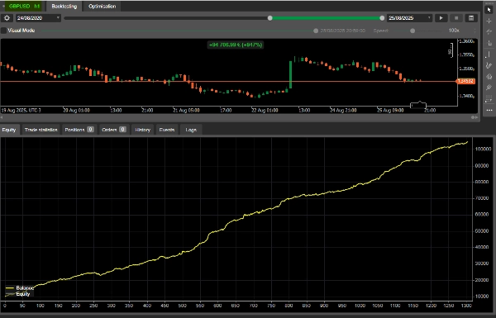The image size is (496, 318).
Task: Click the end handle of the date range slider
Action: tap(382, 18)
